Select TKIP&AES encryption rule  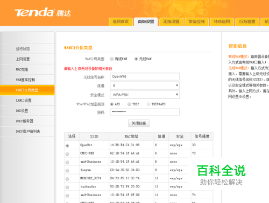148,104
